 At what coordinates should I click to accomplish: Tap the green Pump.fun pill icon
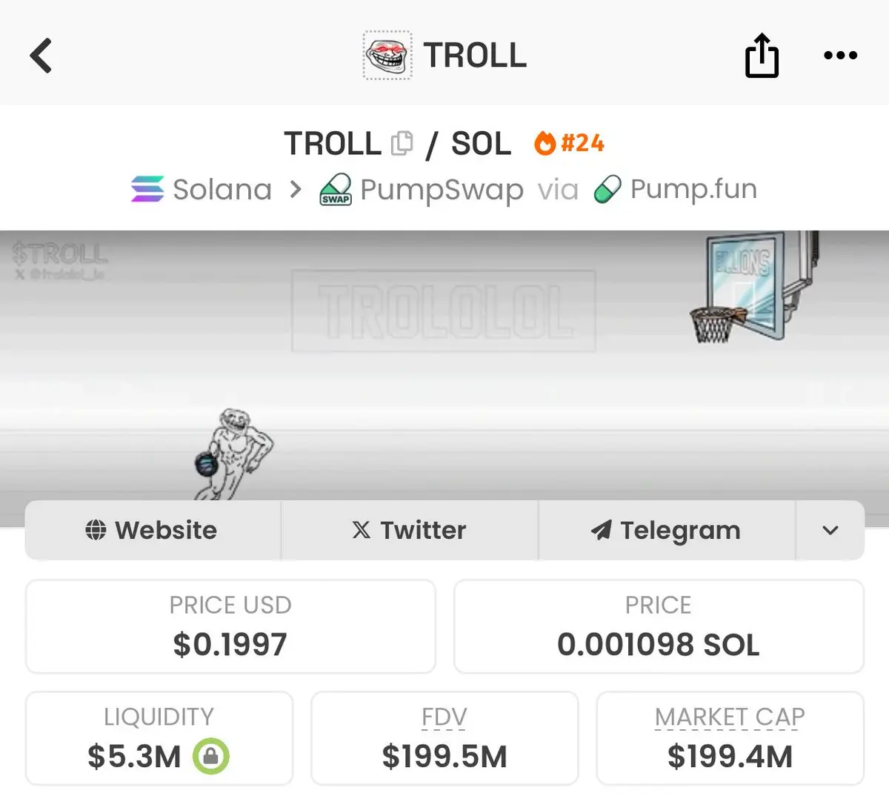click(x=607, y=189)
